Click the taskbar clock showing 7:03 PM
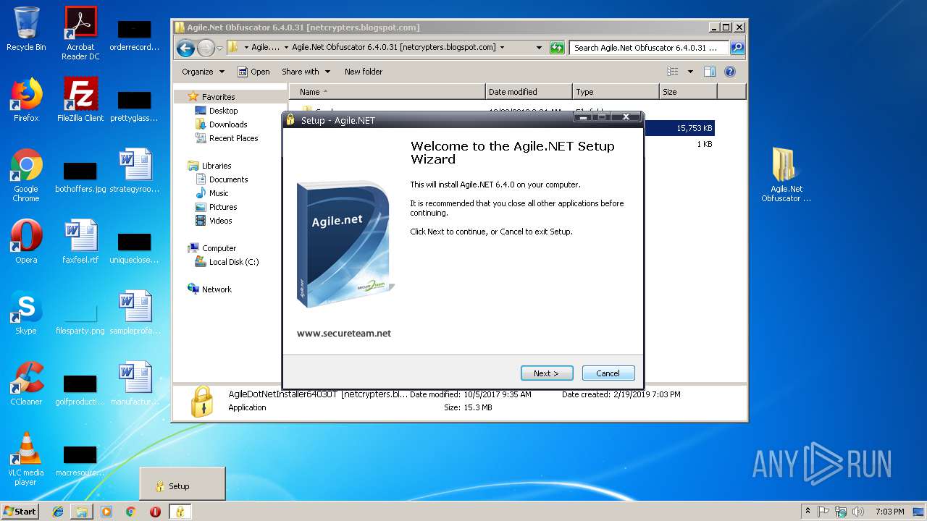Screen dimensions: 927x521 (890, 512)
